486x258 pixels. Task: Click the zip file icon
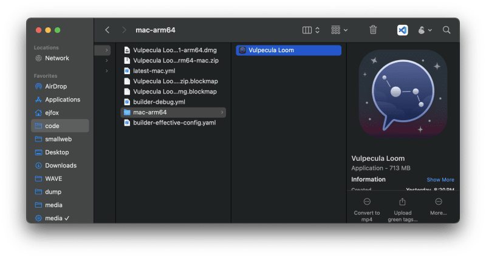(127, 60)
